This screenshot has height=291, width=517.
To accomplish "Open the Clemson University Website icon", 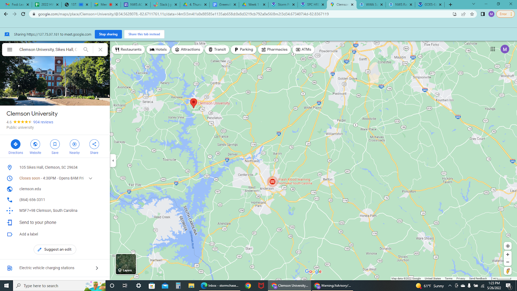I will 35,144.
